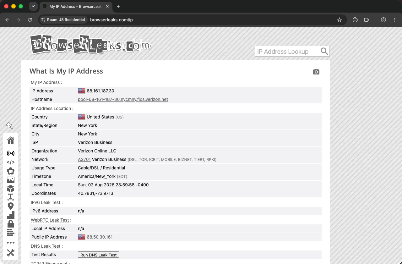Go back in browser history
Viewport: 402px width, 264px height.
7,20
